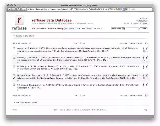
Task: Reload the page in browser toolbar
Action: click(x=19, y=9)
